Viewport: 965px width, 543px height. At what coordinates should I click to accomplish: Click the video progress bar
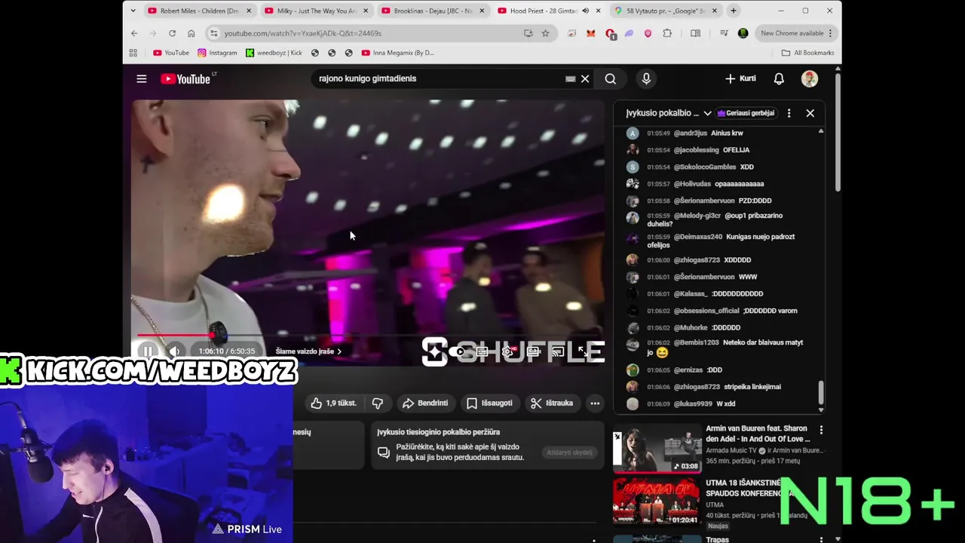click(368, 335)
